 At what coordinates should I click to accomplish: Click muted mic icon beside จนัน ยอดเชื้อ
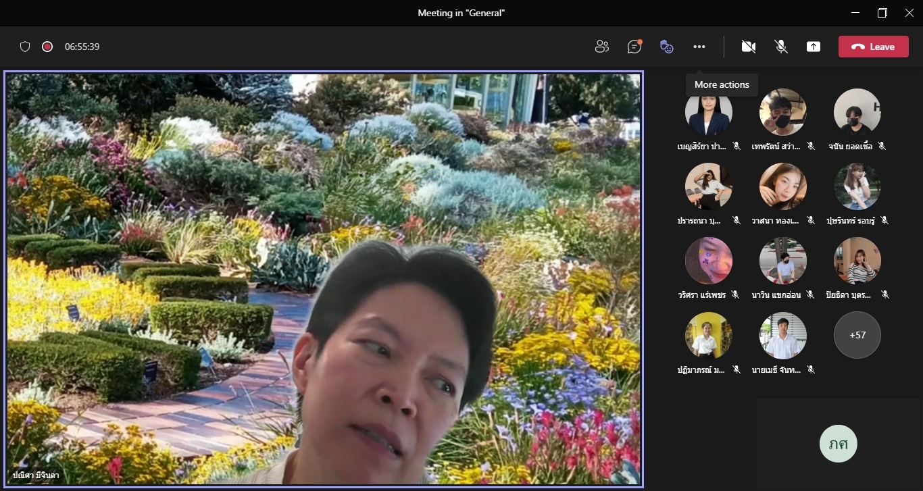tap(882, 146)
